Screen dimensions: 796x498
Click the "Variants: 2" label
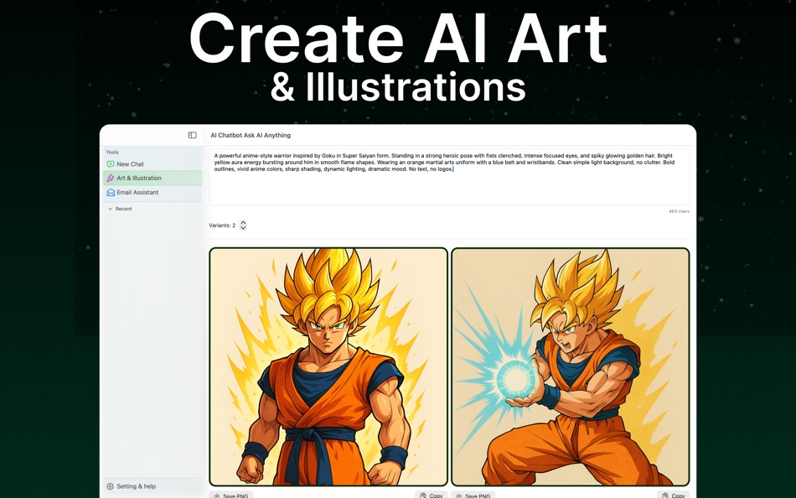click(222, 226)
